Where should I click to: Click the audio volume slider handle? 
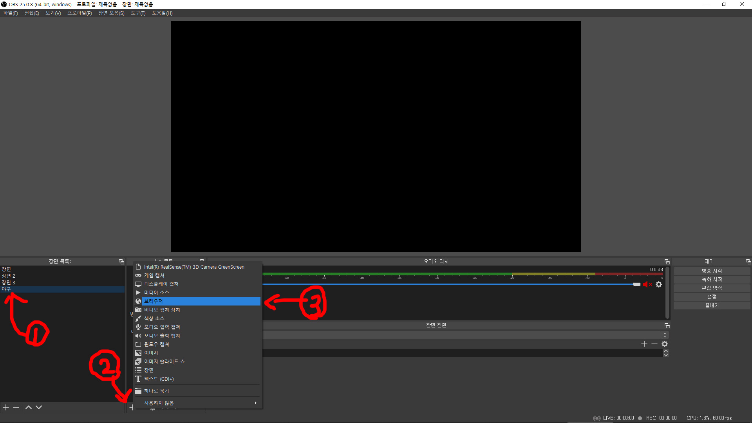click(x=637, y=284)
